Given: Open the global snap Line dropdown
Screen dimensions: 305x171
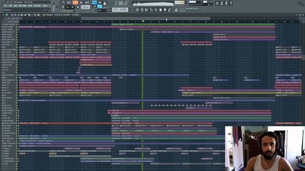Looking at the screenshot, I should [102, 10].
